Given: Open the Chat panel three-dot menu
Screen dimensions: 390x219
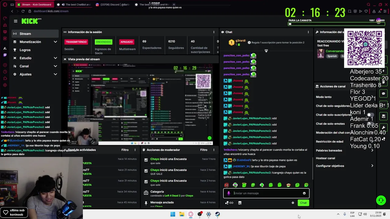Looking at the screenshot, I should [308, 32].
